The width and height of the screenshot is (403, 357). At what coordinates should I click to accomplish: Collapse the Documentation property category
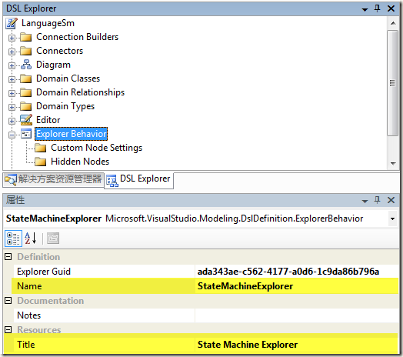point(8,300)
